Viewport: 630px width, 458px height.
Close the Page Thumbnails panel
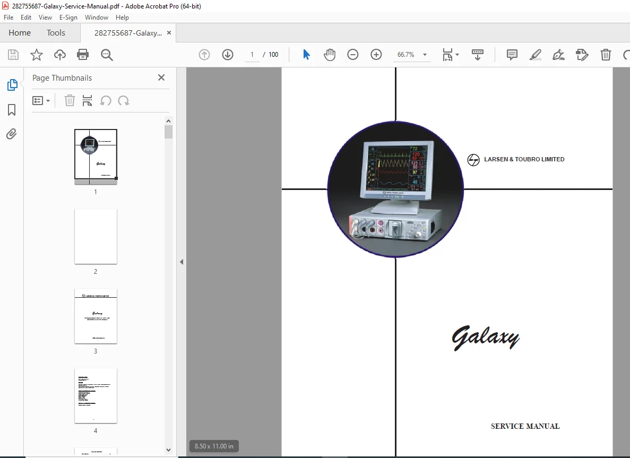[x=161, y=77]
